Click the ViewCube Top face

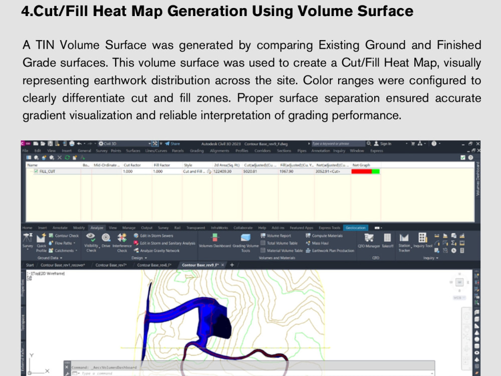click(459, 282)
